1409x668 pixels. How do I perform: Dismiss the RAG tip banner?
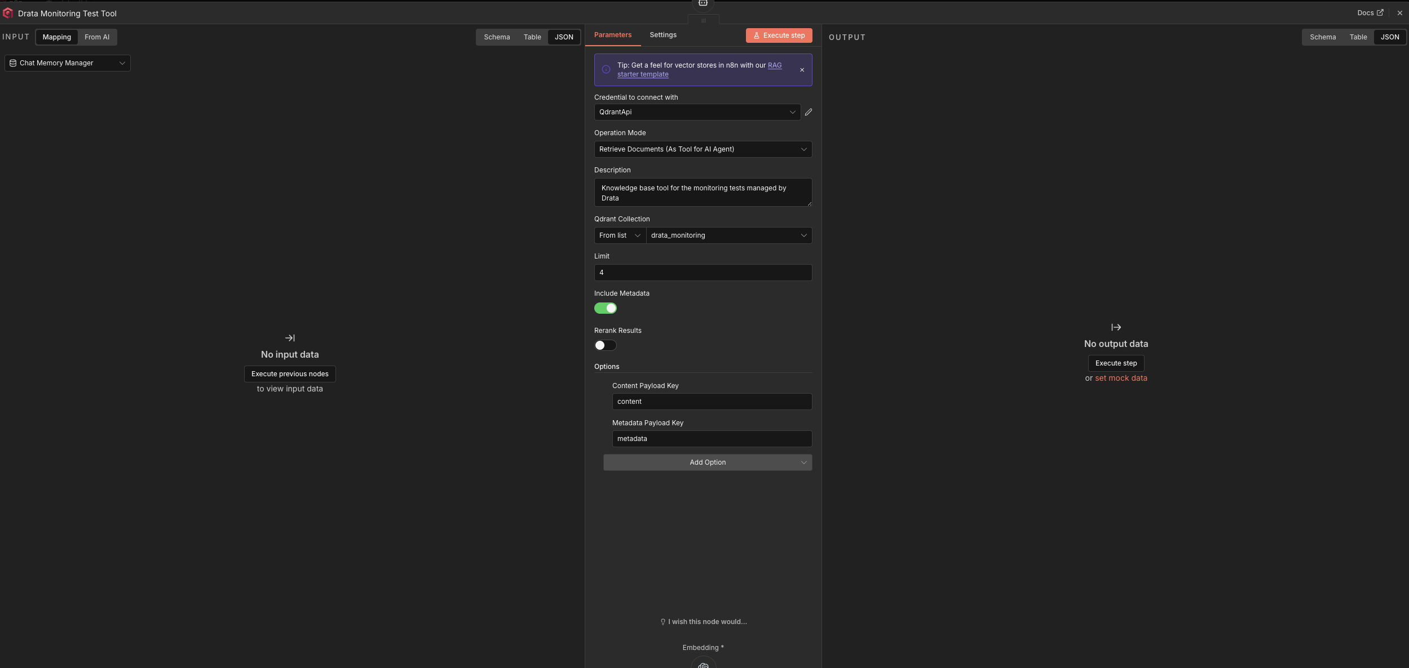(x=802, y=70)
